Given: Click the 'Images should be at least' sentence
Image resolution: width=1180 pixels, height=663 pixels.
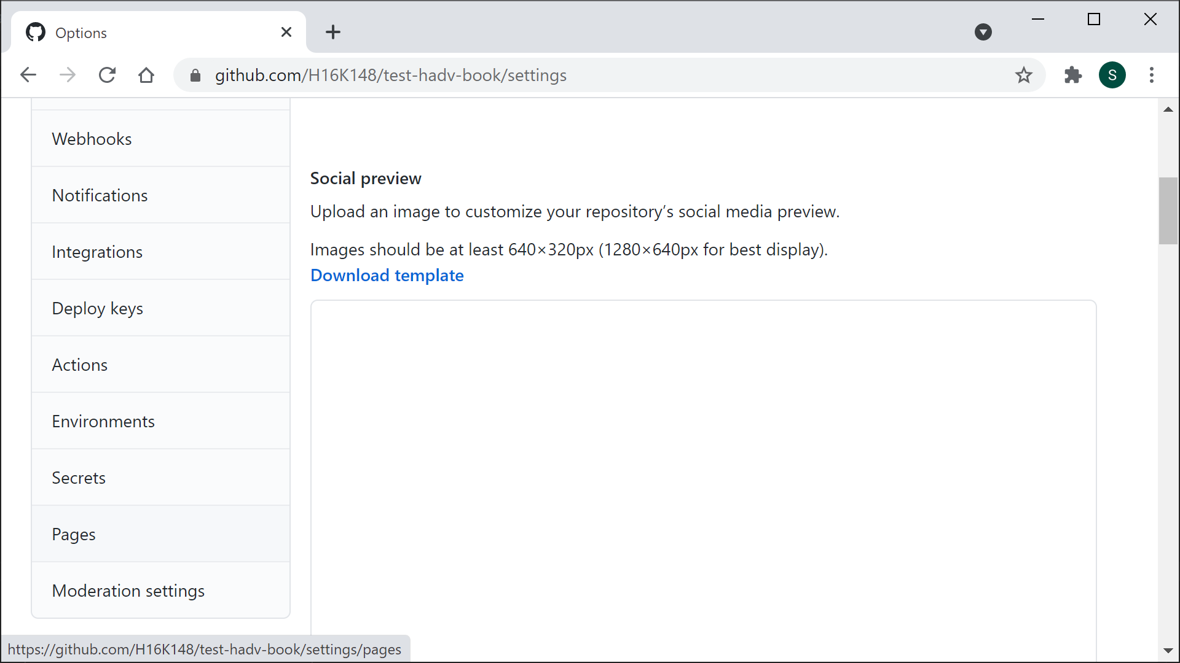Looking at the screenshot, I should (569, 249).
